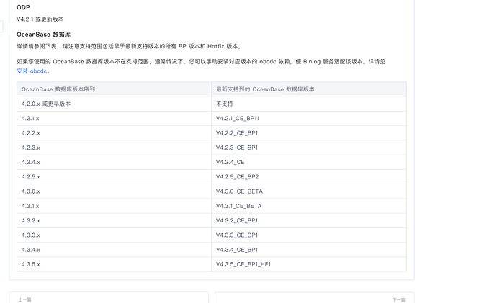Click the 上一篇 previous article card

click(x=109, y=298)
